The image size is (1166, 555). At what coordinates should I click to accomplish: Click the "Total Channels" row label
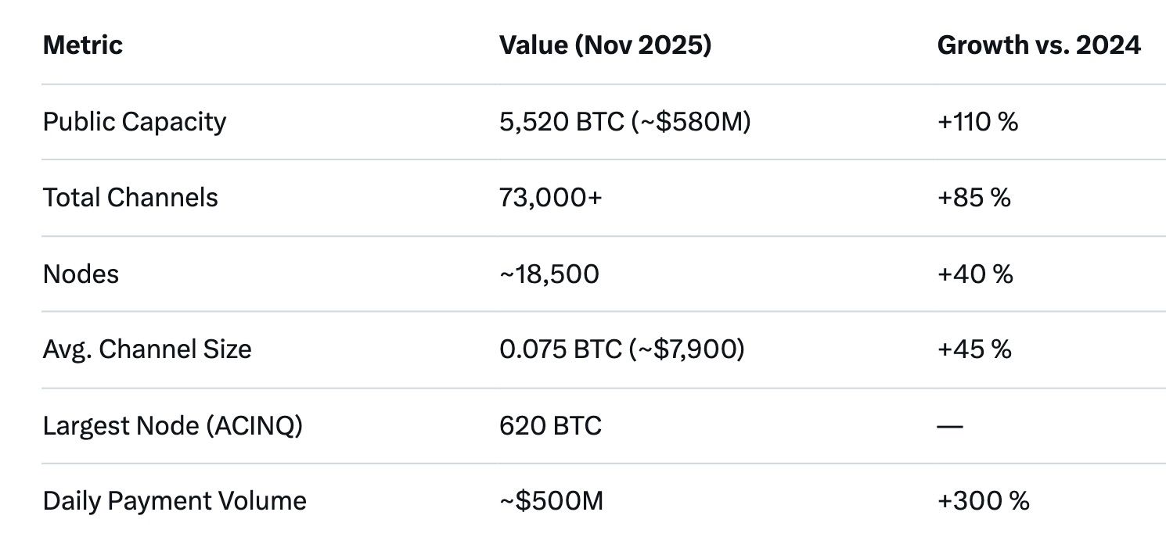pyautogui.click(x=131, y=198)
